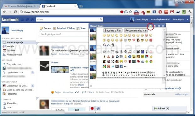195x116 pixels.
Task: Open Haber Kaynağı in the sidebar
Action: coord(19,42)
